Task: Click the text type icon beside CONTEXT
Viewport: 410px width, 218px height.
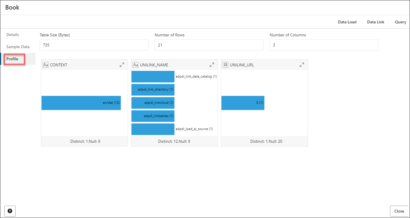Action: click(x=46, y=65)
